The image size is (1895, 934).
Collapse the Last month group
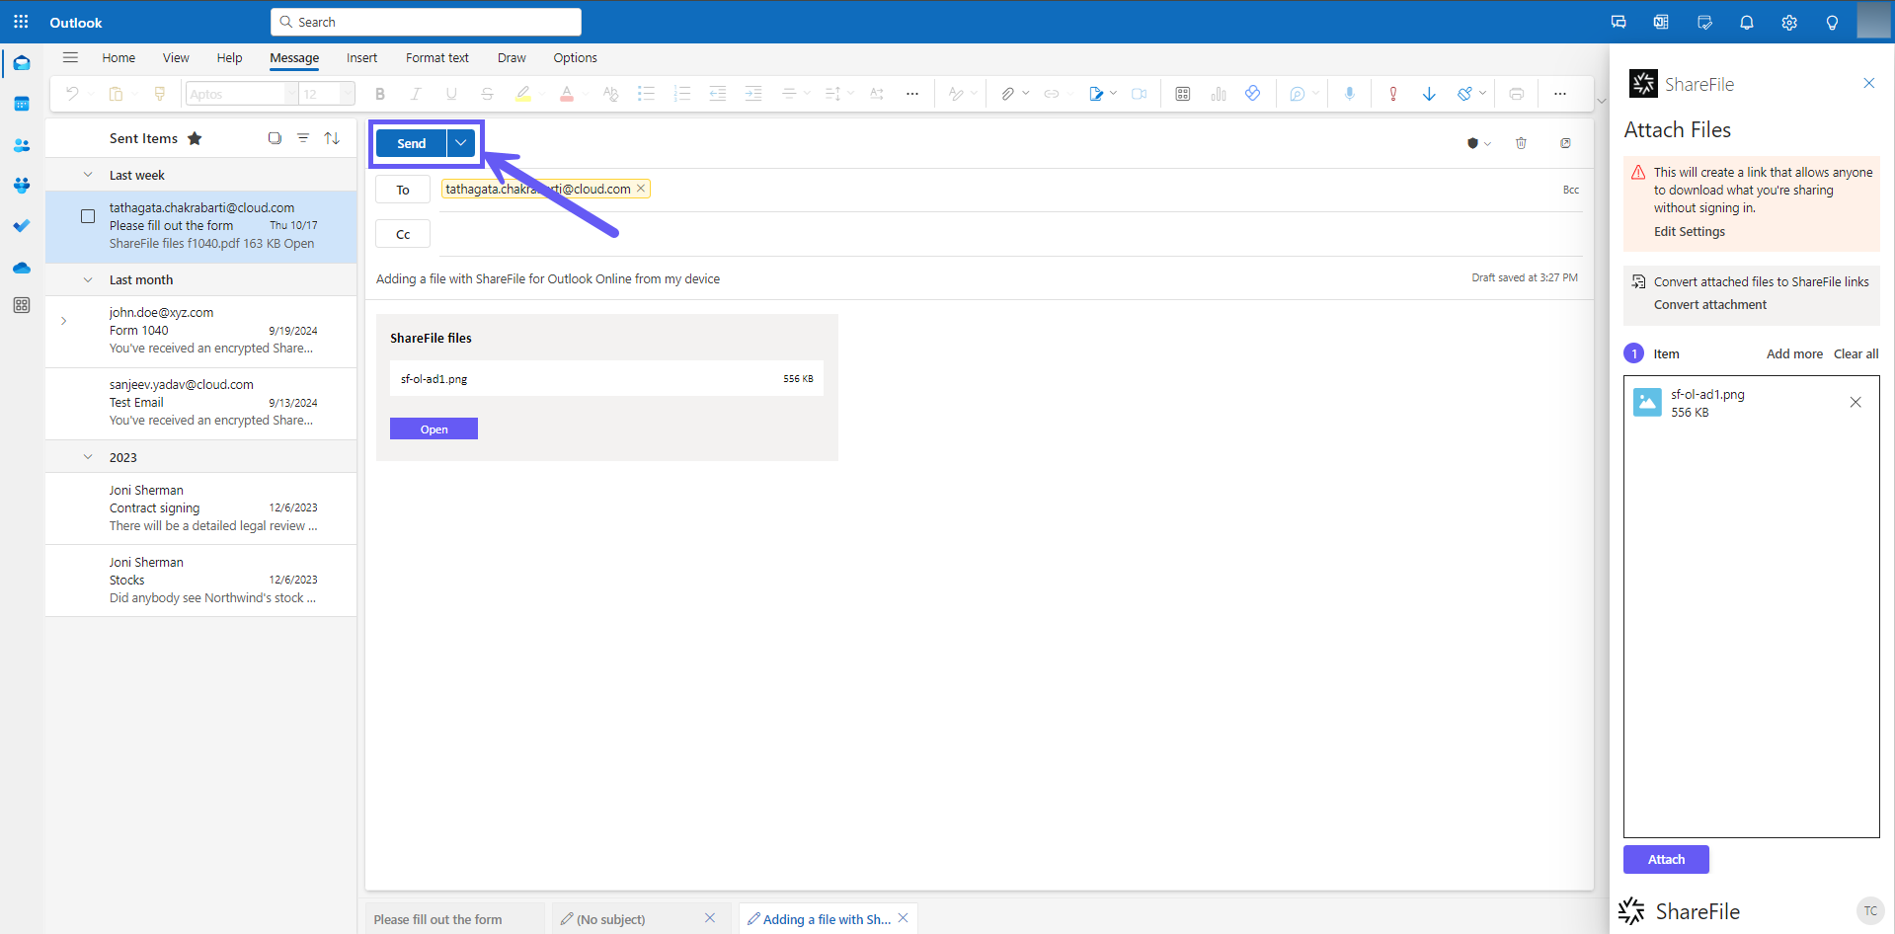tap(88, 279)
